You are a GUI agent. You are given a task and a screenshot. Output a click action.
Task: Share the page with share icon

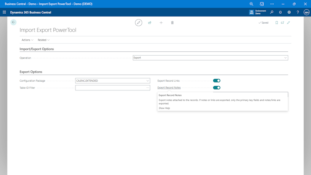(x=150, y=23)
